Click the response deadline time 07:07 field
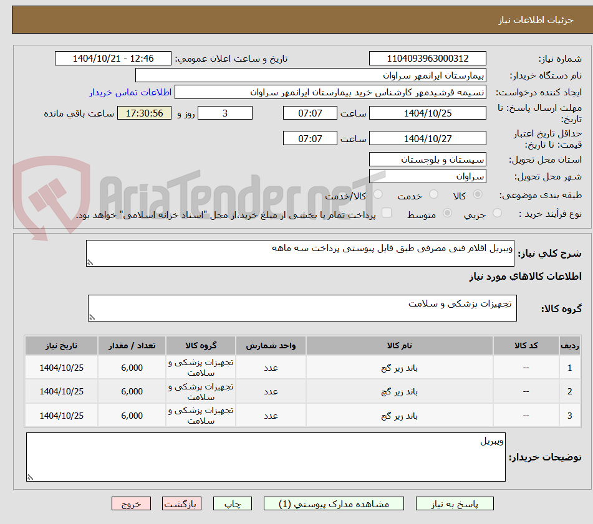 pos(310,113)
